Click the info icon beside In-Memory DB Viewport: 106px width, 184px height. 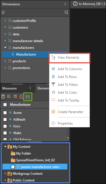point(75,4)
